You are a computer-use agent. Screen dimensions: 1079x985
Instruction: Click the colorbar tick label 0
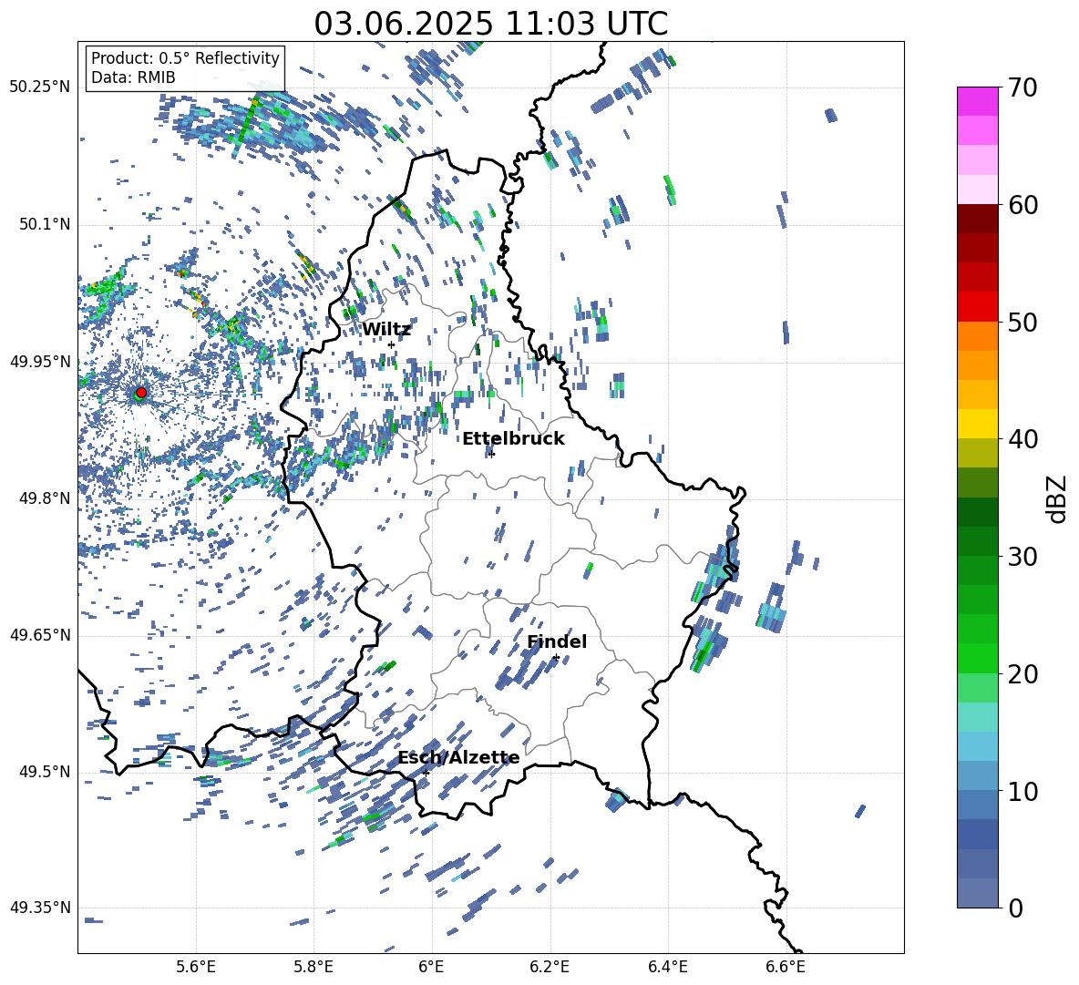pyautogui.click(x=1015, y=908)
